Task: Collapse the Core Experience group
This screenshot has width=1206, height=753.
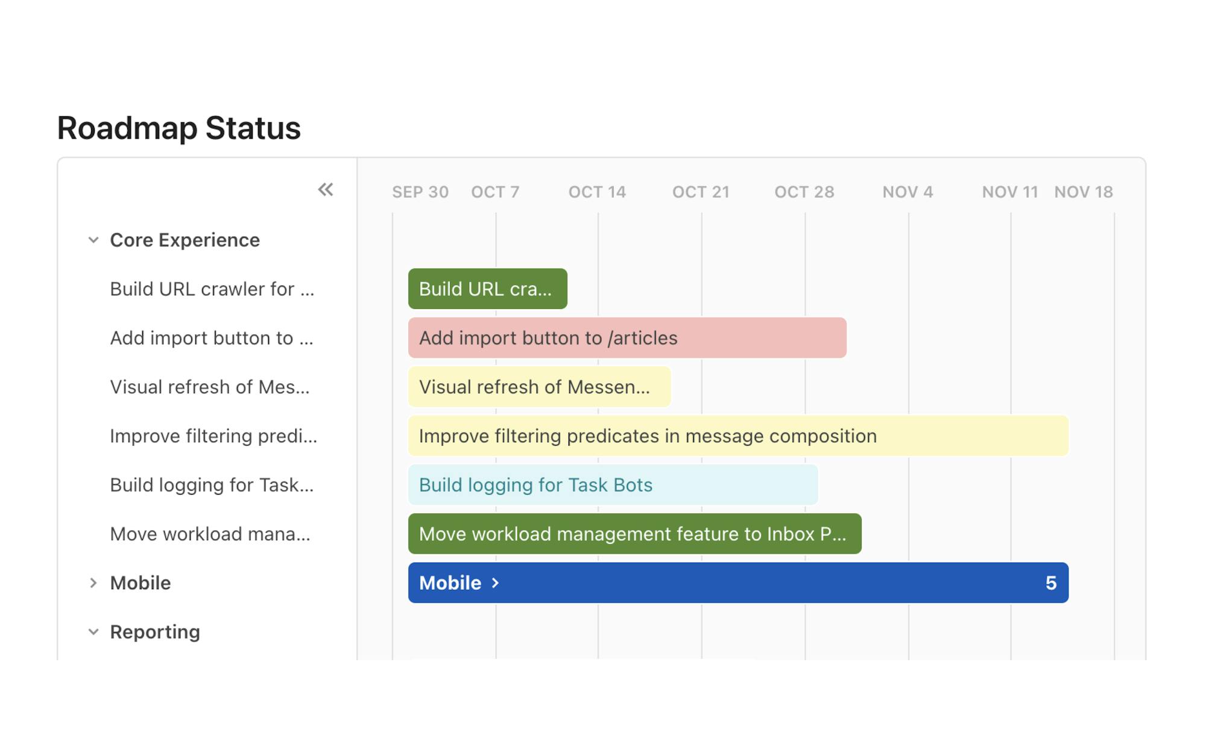Action: point(93,240)
